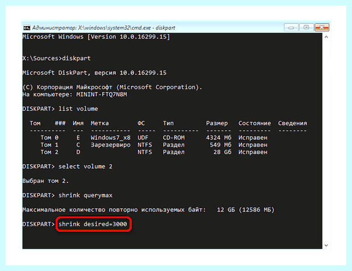Click the 'Сведения' column header
Image resolution: width=352 pixels, height=271 pixels.
point(292,123)
